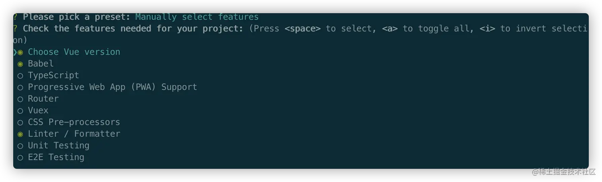Uncheck the Linter / Formatter circle
Screen dimensions: 602x182
(x=20, y=134)
